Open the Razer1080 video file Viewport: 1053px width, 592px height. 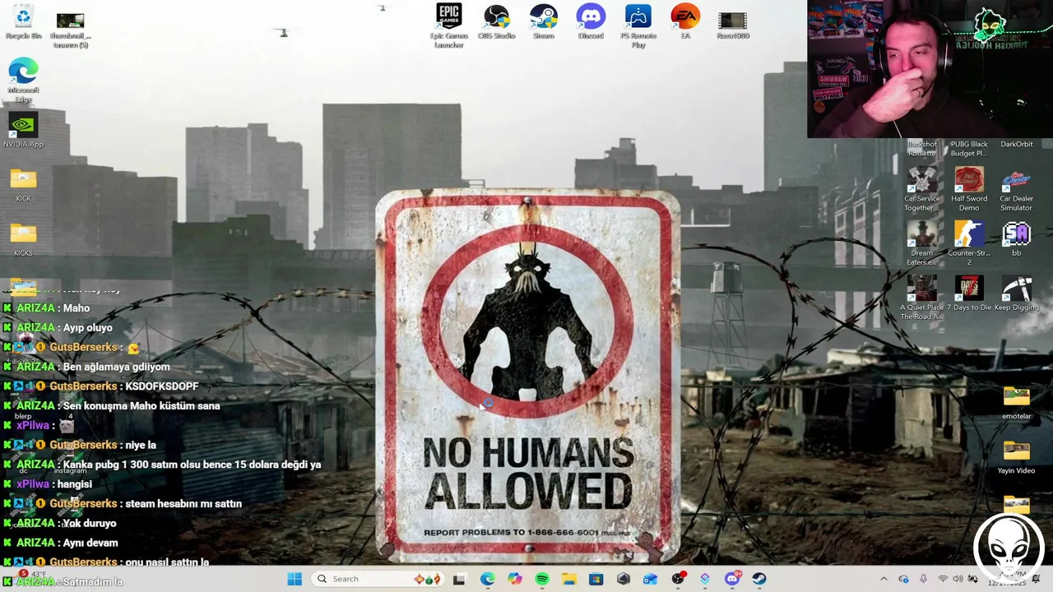(x=732, y=25)
